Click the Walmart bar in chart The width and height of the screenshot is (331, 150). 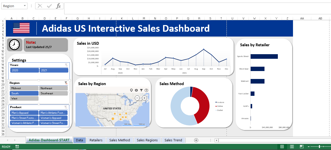tap(257, 81)
